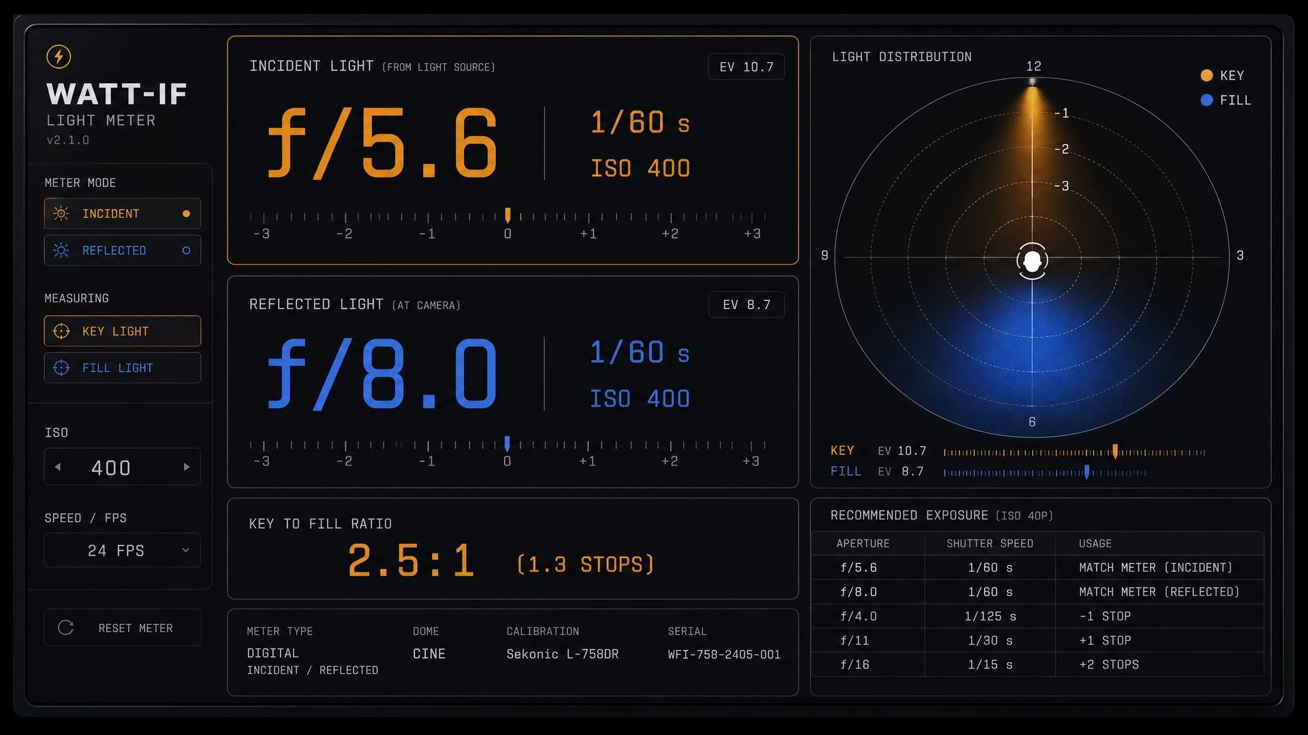Click the 1/125 s shutter speed cell

click(x=991, y=616)
